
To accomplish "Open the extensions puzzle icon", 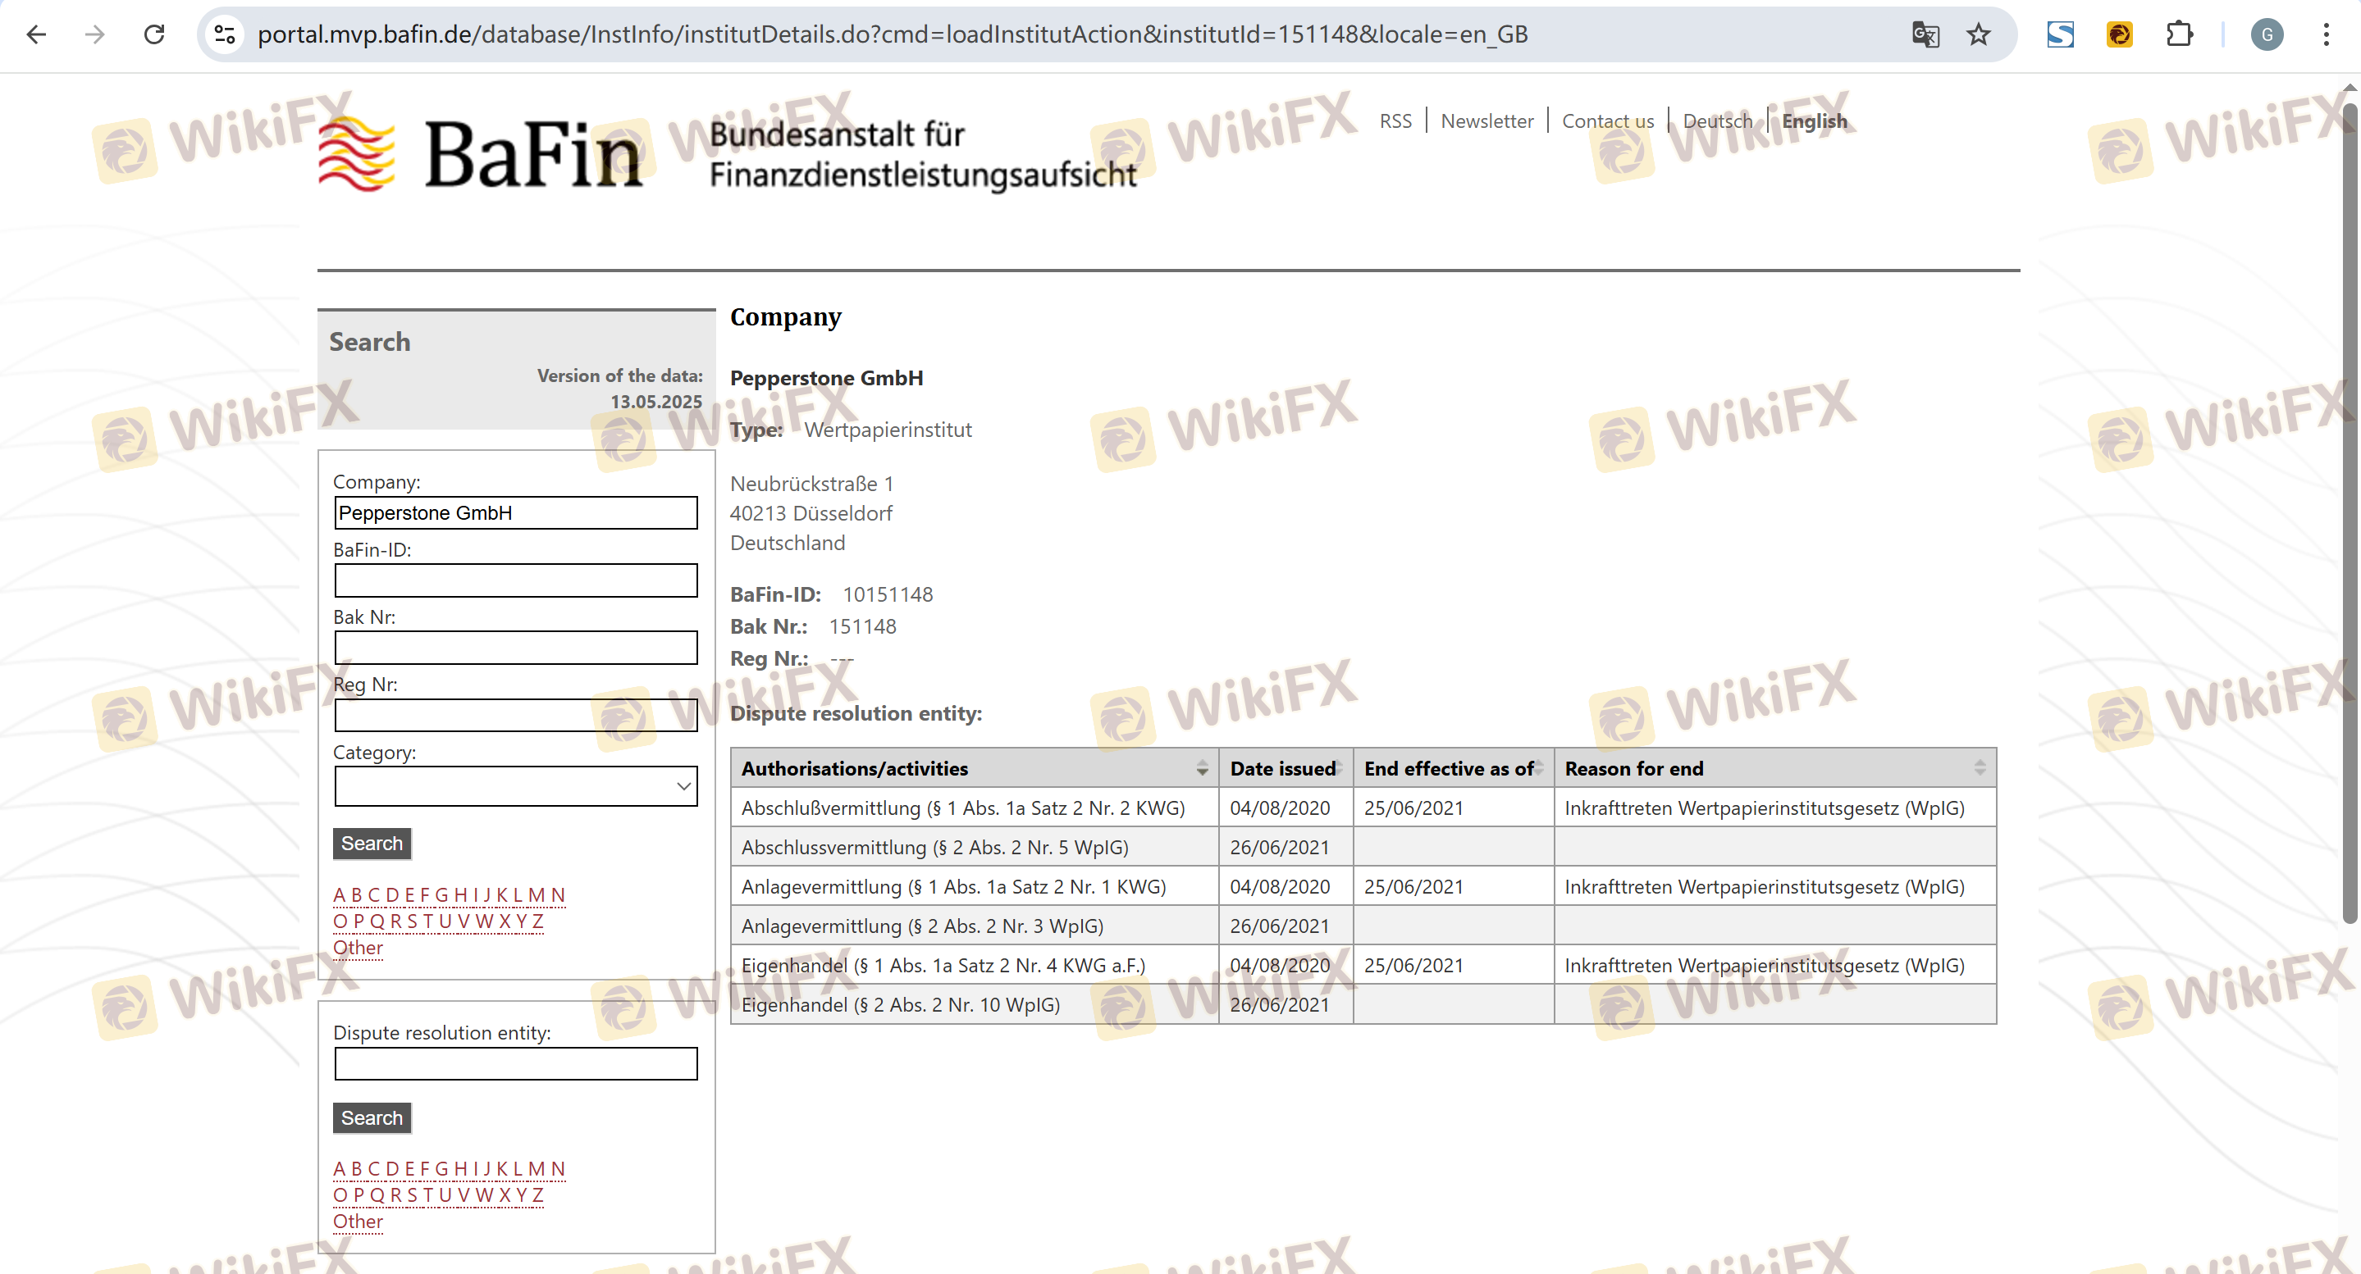I will 2179,34.
